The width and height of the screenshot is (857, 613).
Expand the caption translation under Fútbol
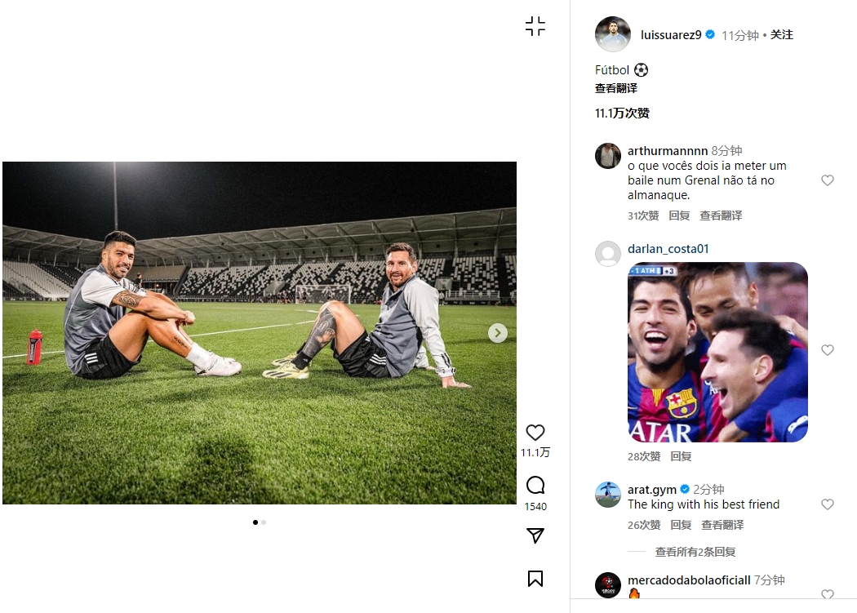tap(616, 88)
